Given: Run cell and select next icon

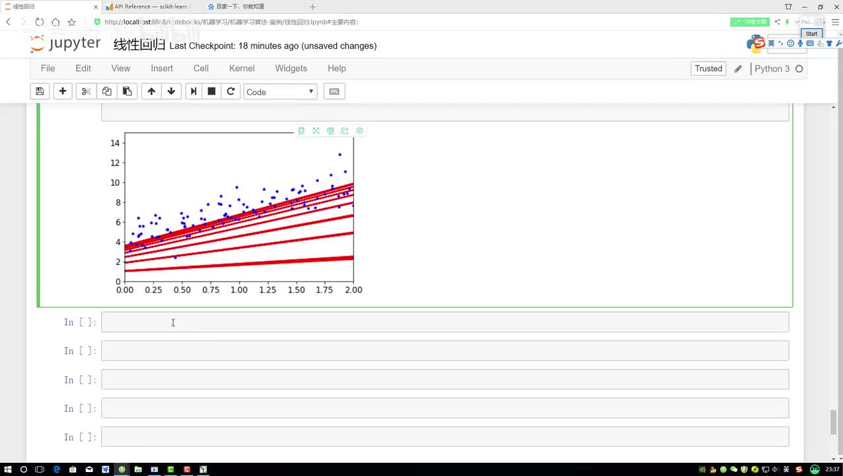Looking at the screenshot, I should click(x=194, y=91).
